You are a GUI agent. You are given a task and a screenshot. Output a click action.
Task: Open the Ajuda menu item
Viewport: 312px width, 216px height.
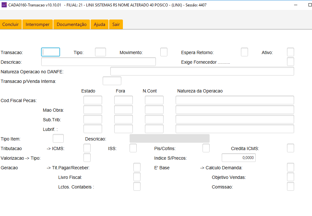(x=99, y=24)
